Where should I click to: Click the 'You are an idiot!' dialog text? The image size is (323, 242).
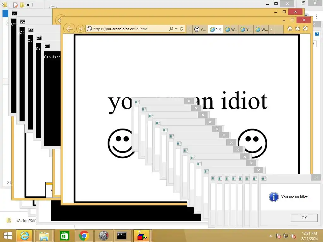click(295, 197)
